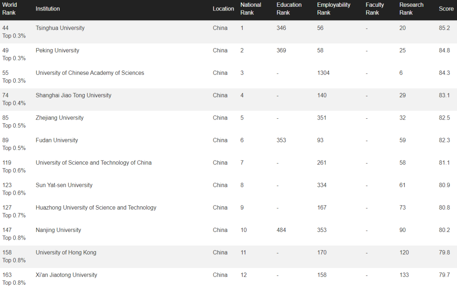The image size is (457, 289).
Task: Click Xi'an Jiaotong University's score 79.7
Action: [444, 275]
